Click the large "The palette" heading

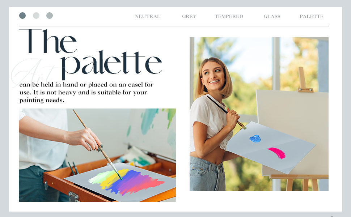pyautogui.click(x=90, y=54)
